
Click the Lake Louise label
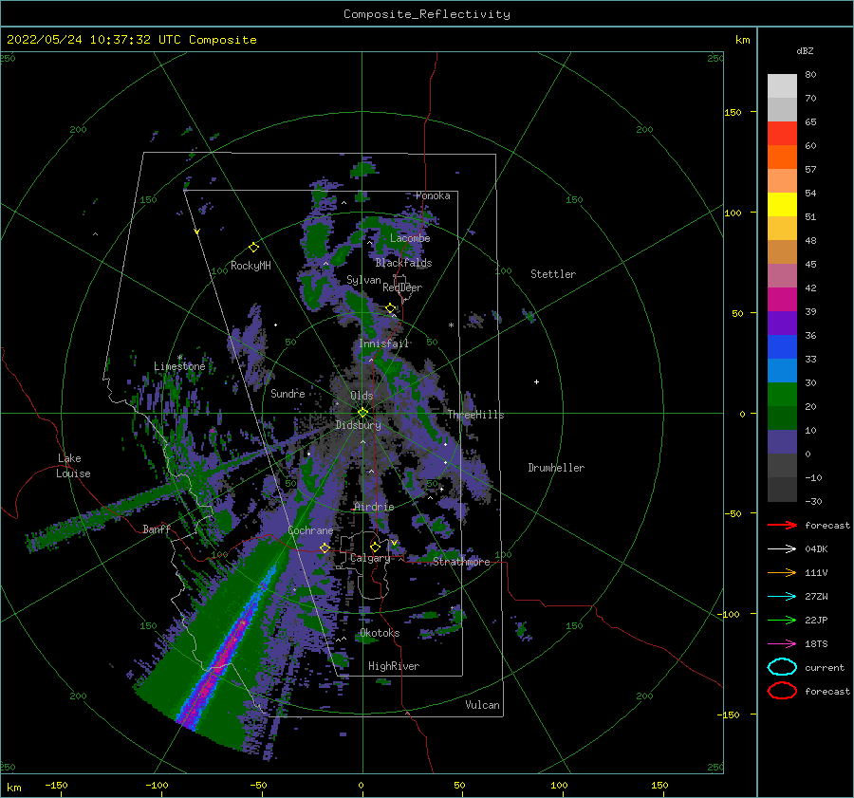[73, 466]
